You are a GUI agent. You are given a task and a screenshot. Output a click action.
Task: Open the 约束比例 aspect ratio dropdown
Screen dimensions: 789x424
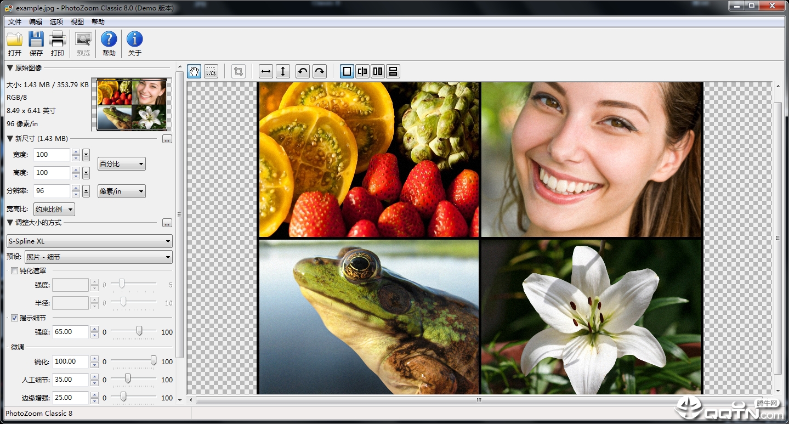(54, 209)
